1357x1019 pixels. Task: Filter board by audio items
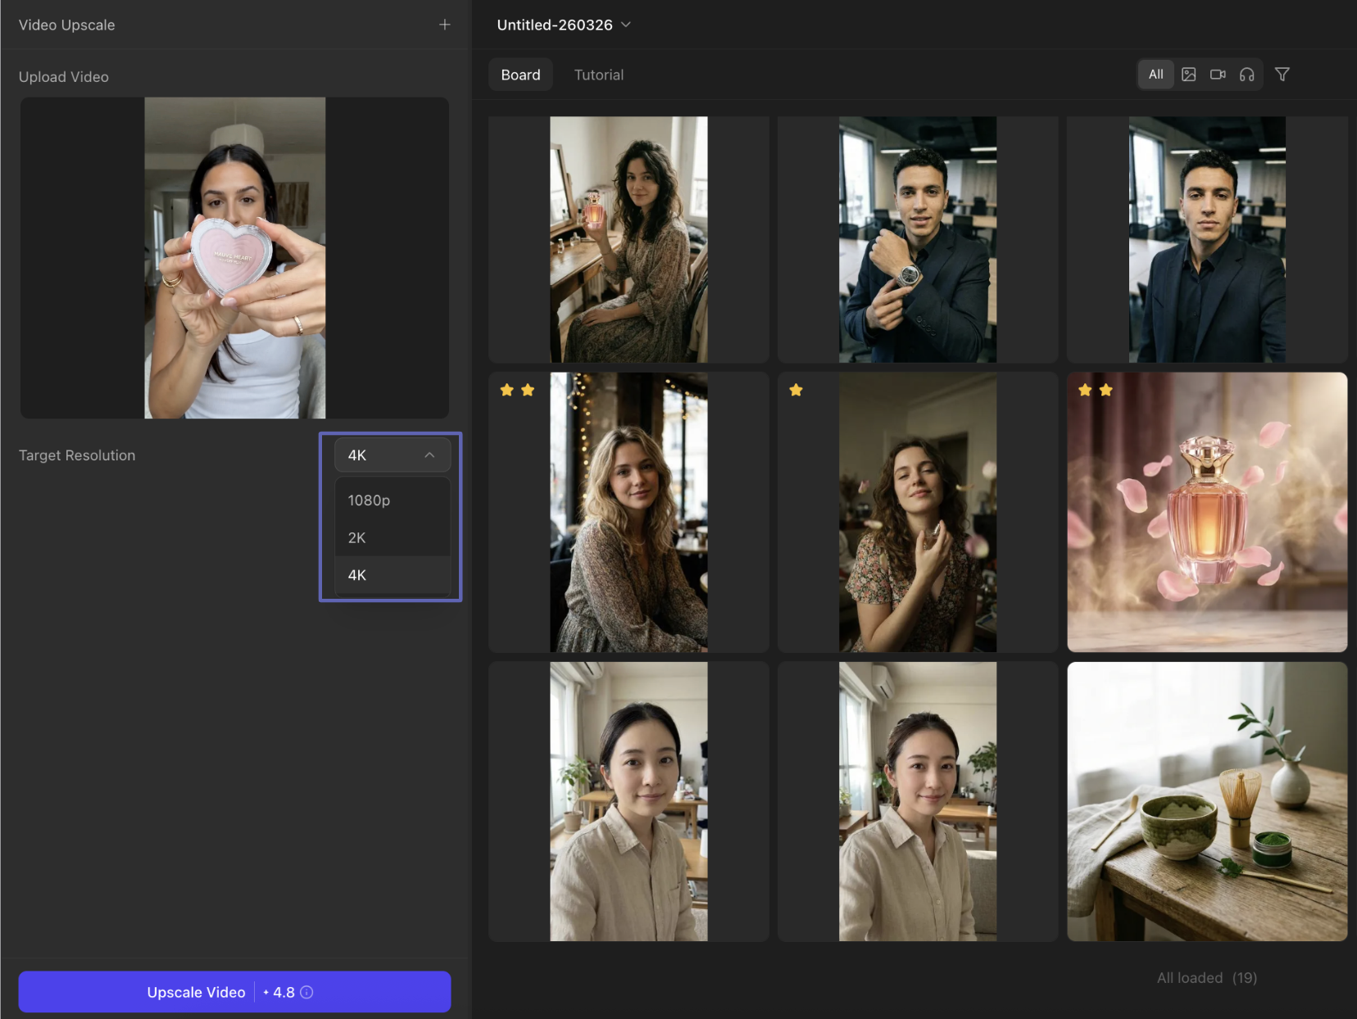[1246, 75]
